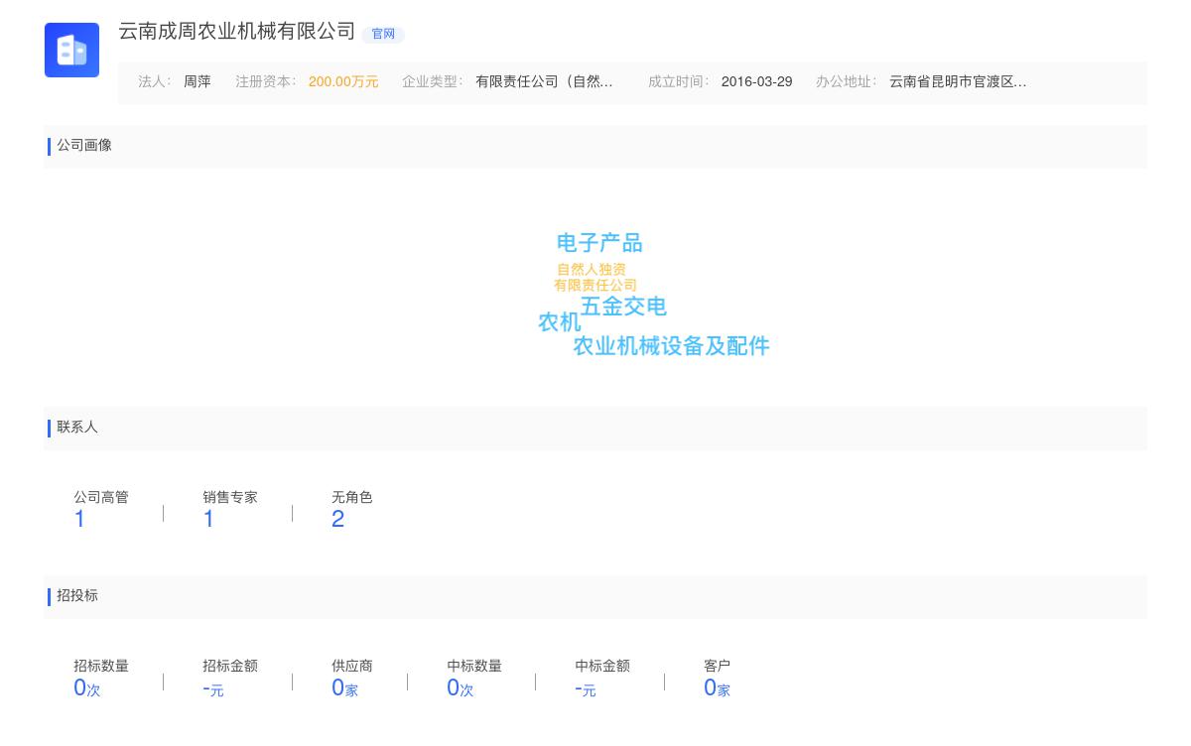Click 招标金额 value -元

(x=213, y=688)
